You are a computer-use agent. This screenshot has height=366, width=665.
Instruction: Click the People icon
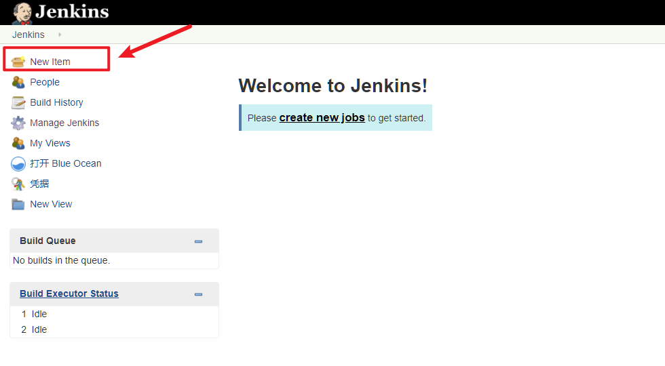[18, 82]
